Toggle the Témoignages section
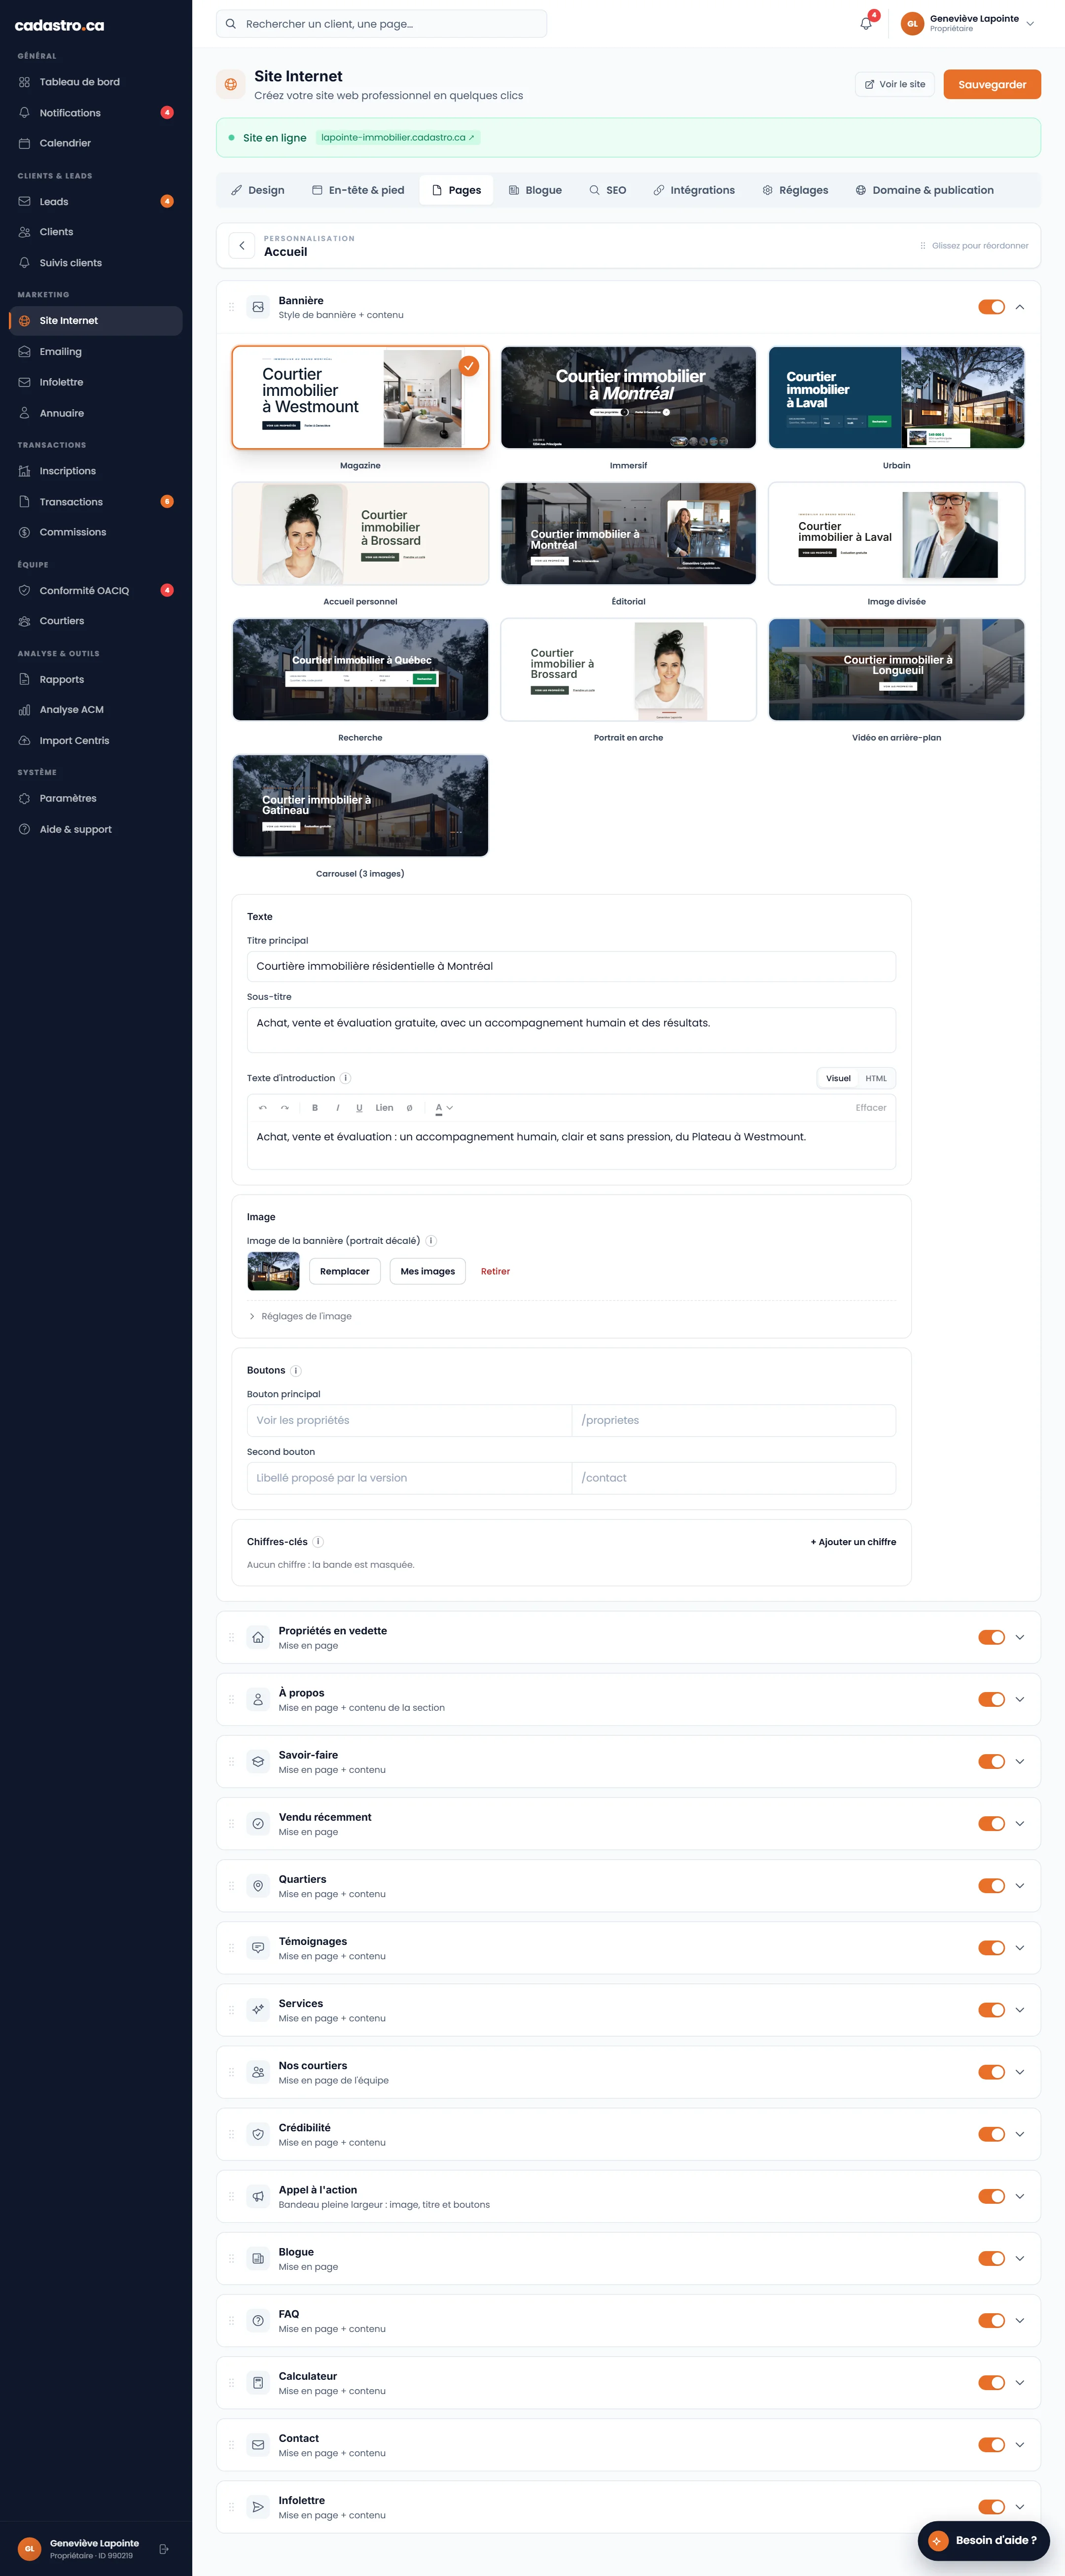This screenshot has height=2576, width=1065. click(991, 1947)
